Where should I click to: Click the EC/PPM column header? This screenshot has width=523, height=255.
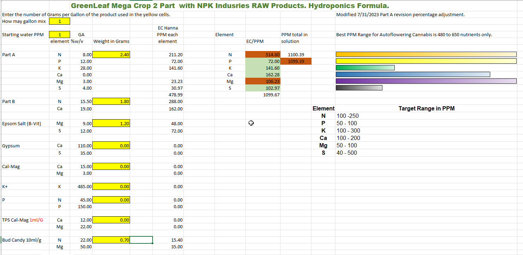[255, 42]
